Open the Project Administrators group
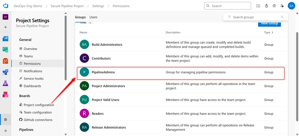299x136 pixels. coord(108,86)
